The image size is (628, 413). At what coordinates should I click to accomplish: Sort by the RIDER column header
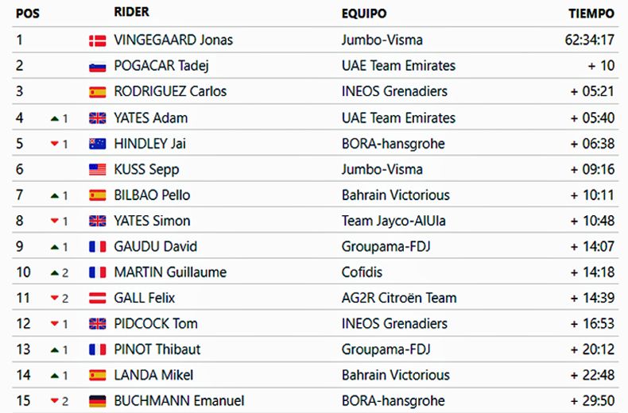click(131, 12)
